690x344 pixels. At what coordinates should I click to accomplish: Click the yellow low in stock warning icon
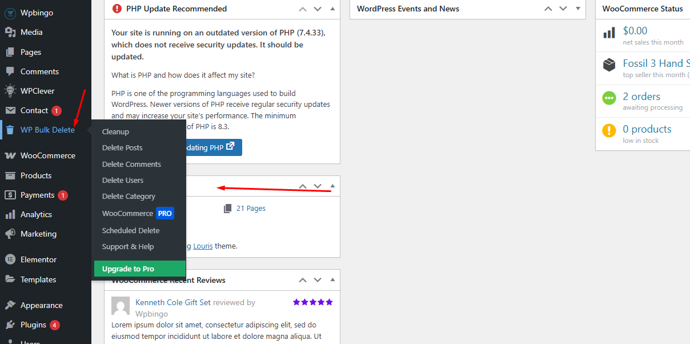(x=609, y=130)
